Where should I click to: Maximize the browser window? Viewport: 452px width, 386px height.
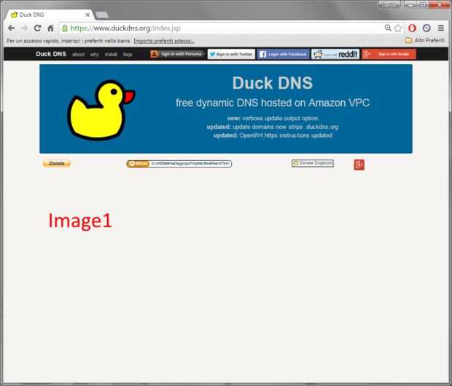[423, 4]
